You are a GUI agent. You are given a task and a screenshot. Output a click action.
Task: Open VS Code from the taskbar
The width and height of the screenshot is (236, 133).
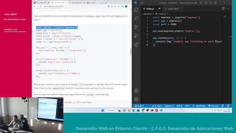161,110
